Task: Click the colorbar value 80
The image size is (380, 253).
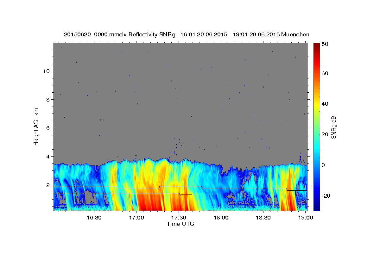Action: pyautogui.click(x=325, y=44)
